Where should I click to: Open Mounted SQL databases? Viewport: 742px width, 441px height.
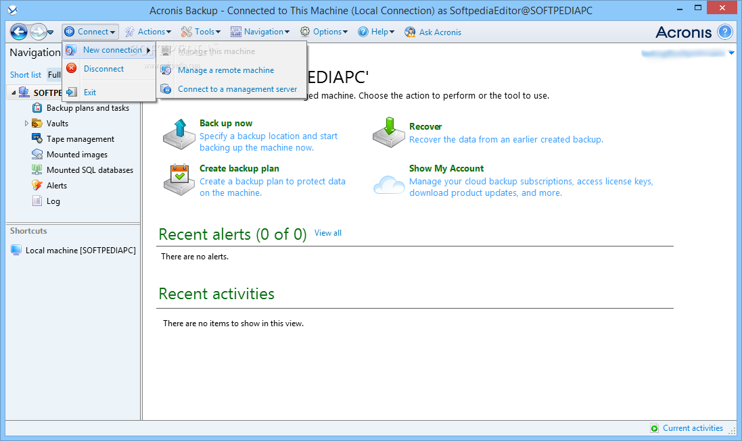[x=90, y=170]
